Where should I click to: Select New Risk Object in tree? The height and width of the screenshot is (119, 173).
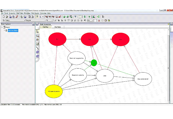click(13, 30)
